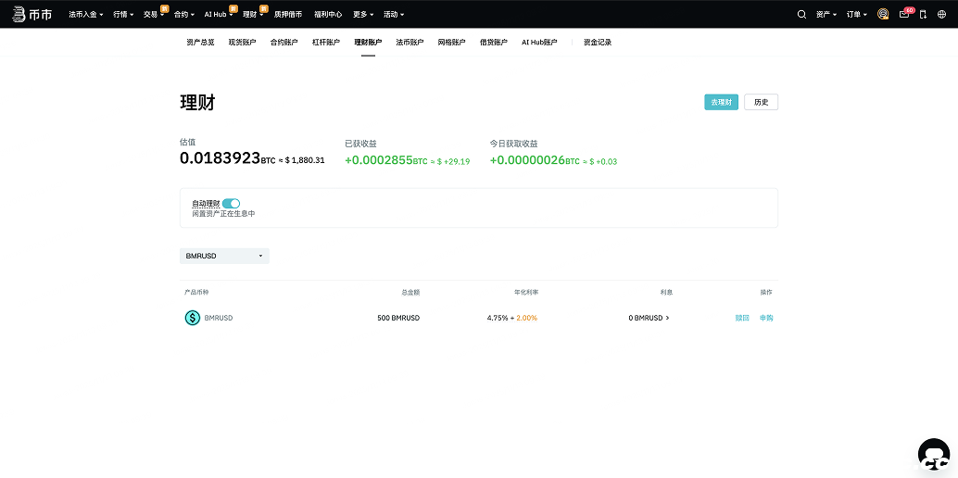Click the BMRUSD coin icon
958x478 pixels.
coord(193,318)
